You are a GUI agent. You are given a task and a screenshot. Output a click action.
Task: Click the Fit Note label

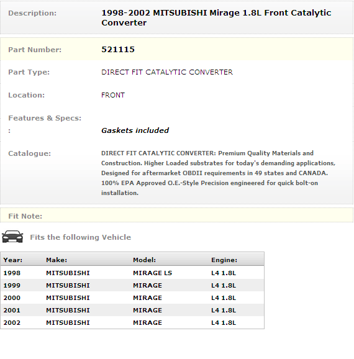25,216
